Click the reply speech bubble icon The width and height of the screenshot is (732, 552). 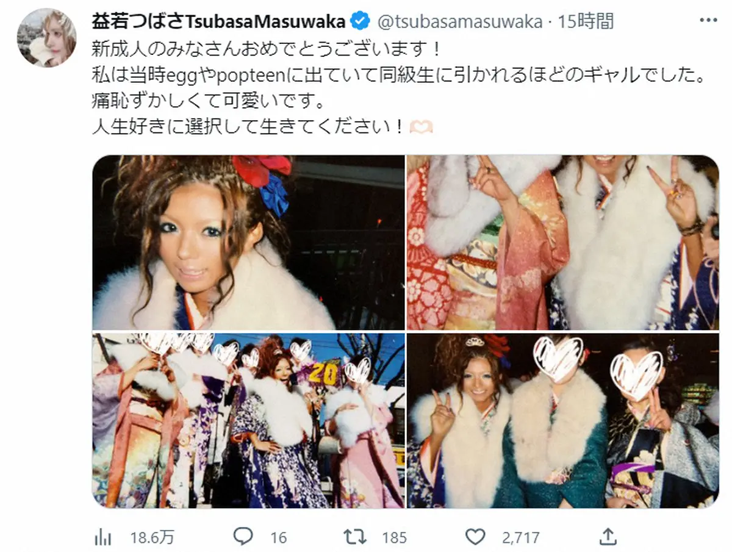coord(244,537)
